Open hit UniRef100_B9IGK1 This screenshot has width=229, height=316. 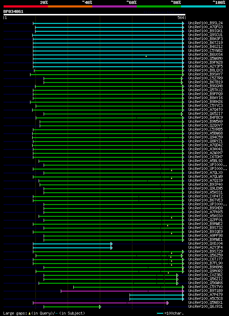[205, 31]
